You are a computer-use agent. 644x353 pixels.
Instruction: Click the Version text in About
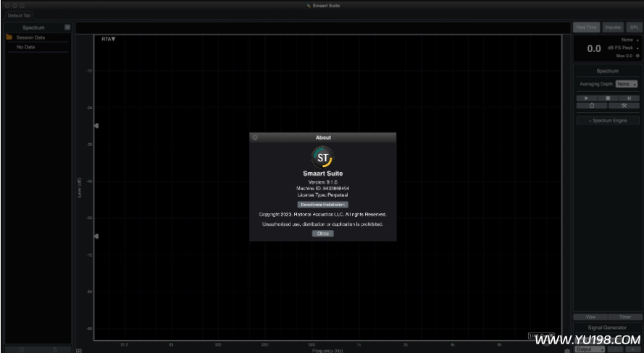click(x=323, y=182)
